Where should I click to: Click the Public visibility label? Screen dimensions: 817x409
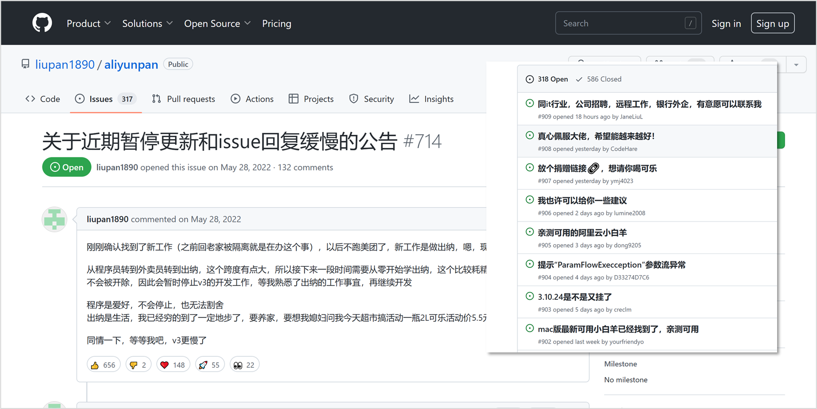coord(178,64)
